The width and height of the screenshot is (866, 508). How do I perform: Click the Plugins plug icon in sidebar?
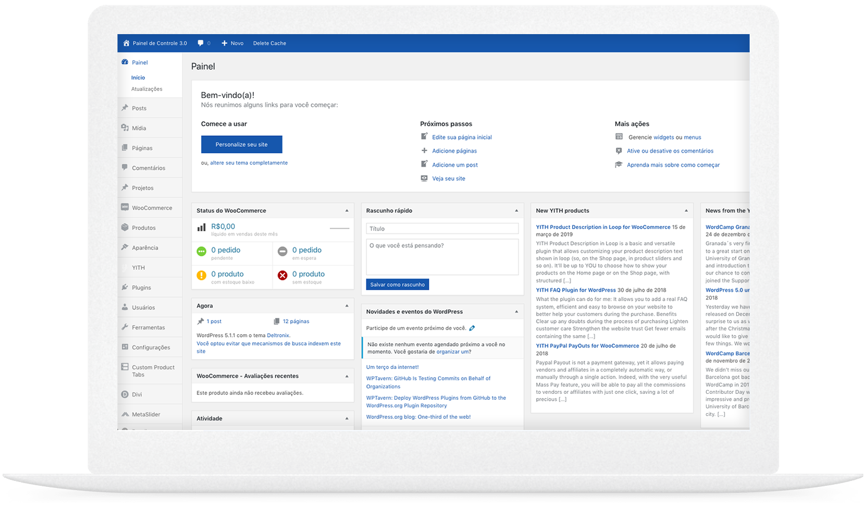[x=125, y=288]
